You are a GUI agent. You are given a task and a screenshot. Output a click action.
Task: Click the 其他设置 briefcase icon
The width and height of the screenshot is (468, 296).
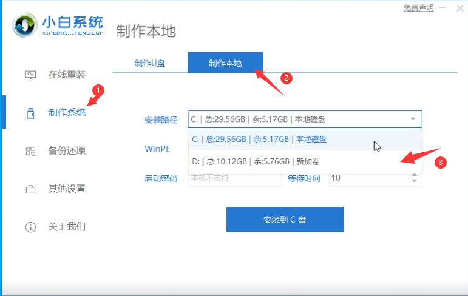click(30, 189)
